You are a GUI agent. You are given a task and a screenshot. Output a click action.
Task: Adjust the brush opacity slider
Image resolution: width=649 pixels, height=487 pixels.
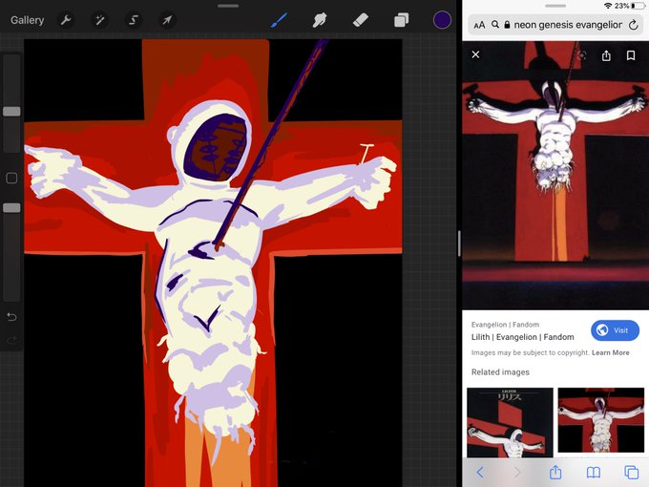click(11, 207)
